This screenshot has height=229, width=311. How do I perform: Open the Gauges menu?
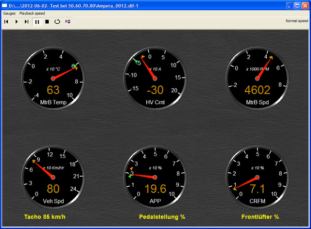point(9,13)
